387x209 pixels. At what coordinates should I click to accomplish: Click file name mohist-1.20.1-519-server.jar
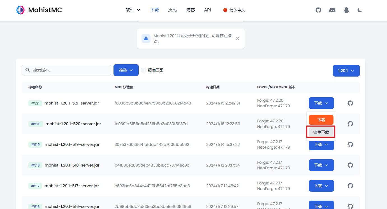tap(72, 144)
